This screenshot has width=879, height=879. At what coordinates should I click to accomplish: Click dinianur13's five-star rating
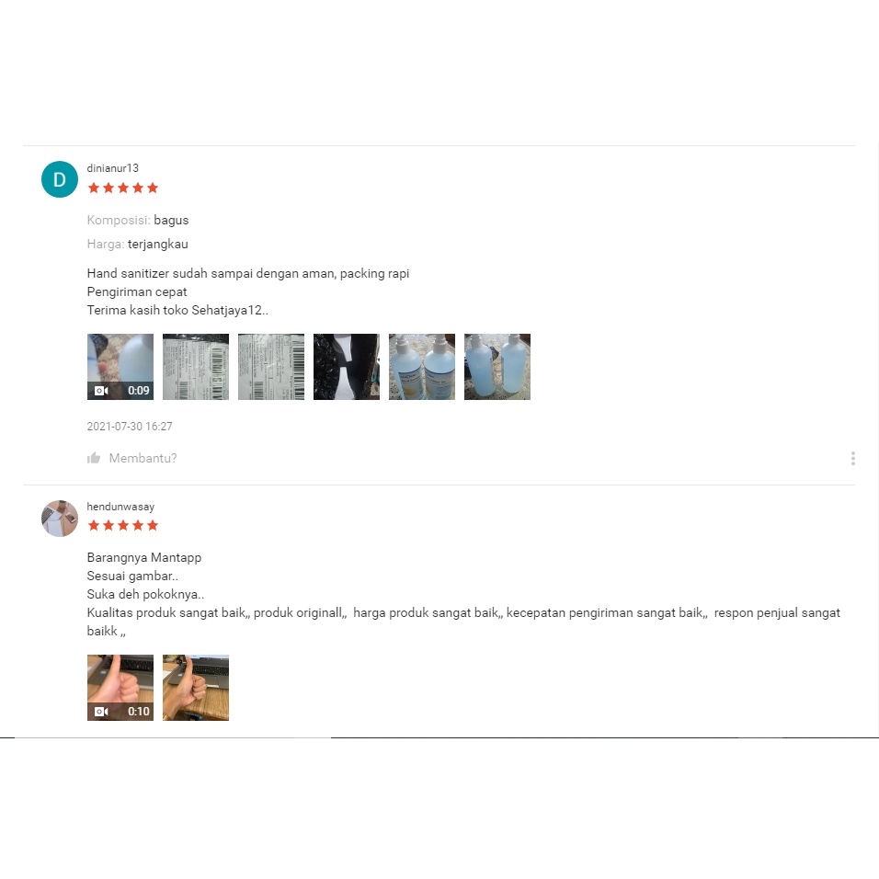[x=123, y=188]
